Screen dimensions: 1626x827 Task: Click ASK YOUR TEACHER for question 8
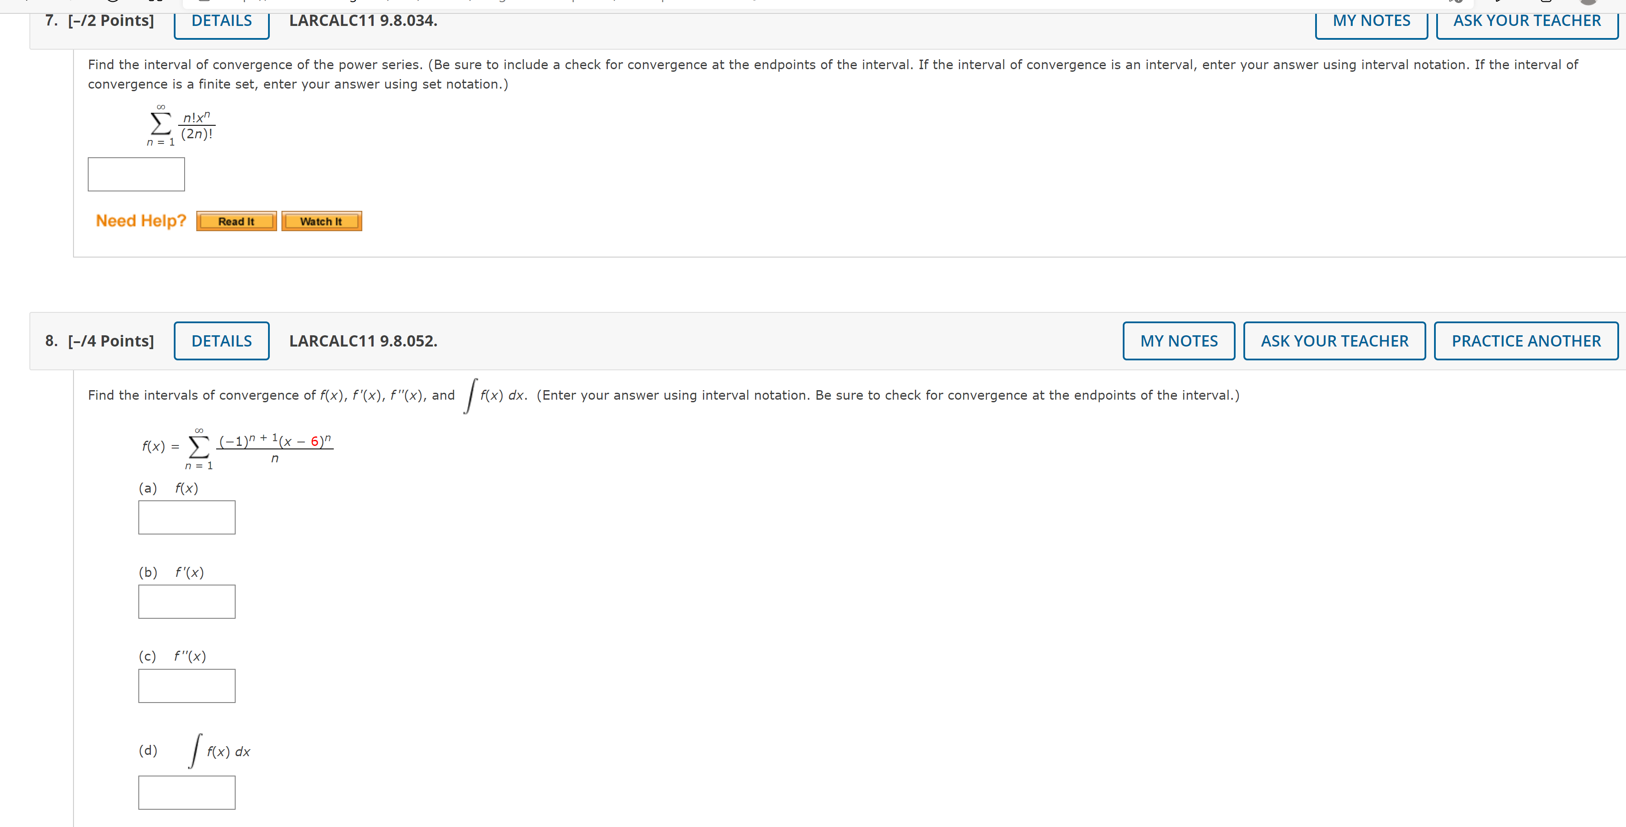pyautogui.click(x=1334, y=340)
